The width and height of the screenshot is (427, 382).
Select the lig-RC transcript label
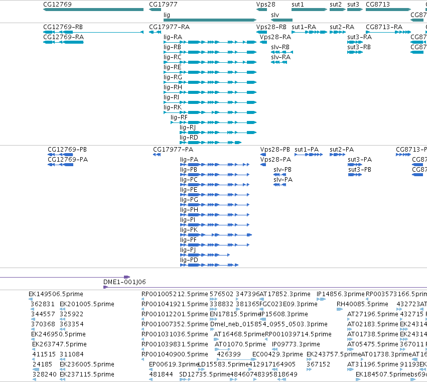point(173,57)
